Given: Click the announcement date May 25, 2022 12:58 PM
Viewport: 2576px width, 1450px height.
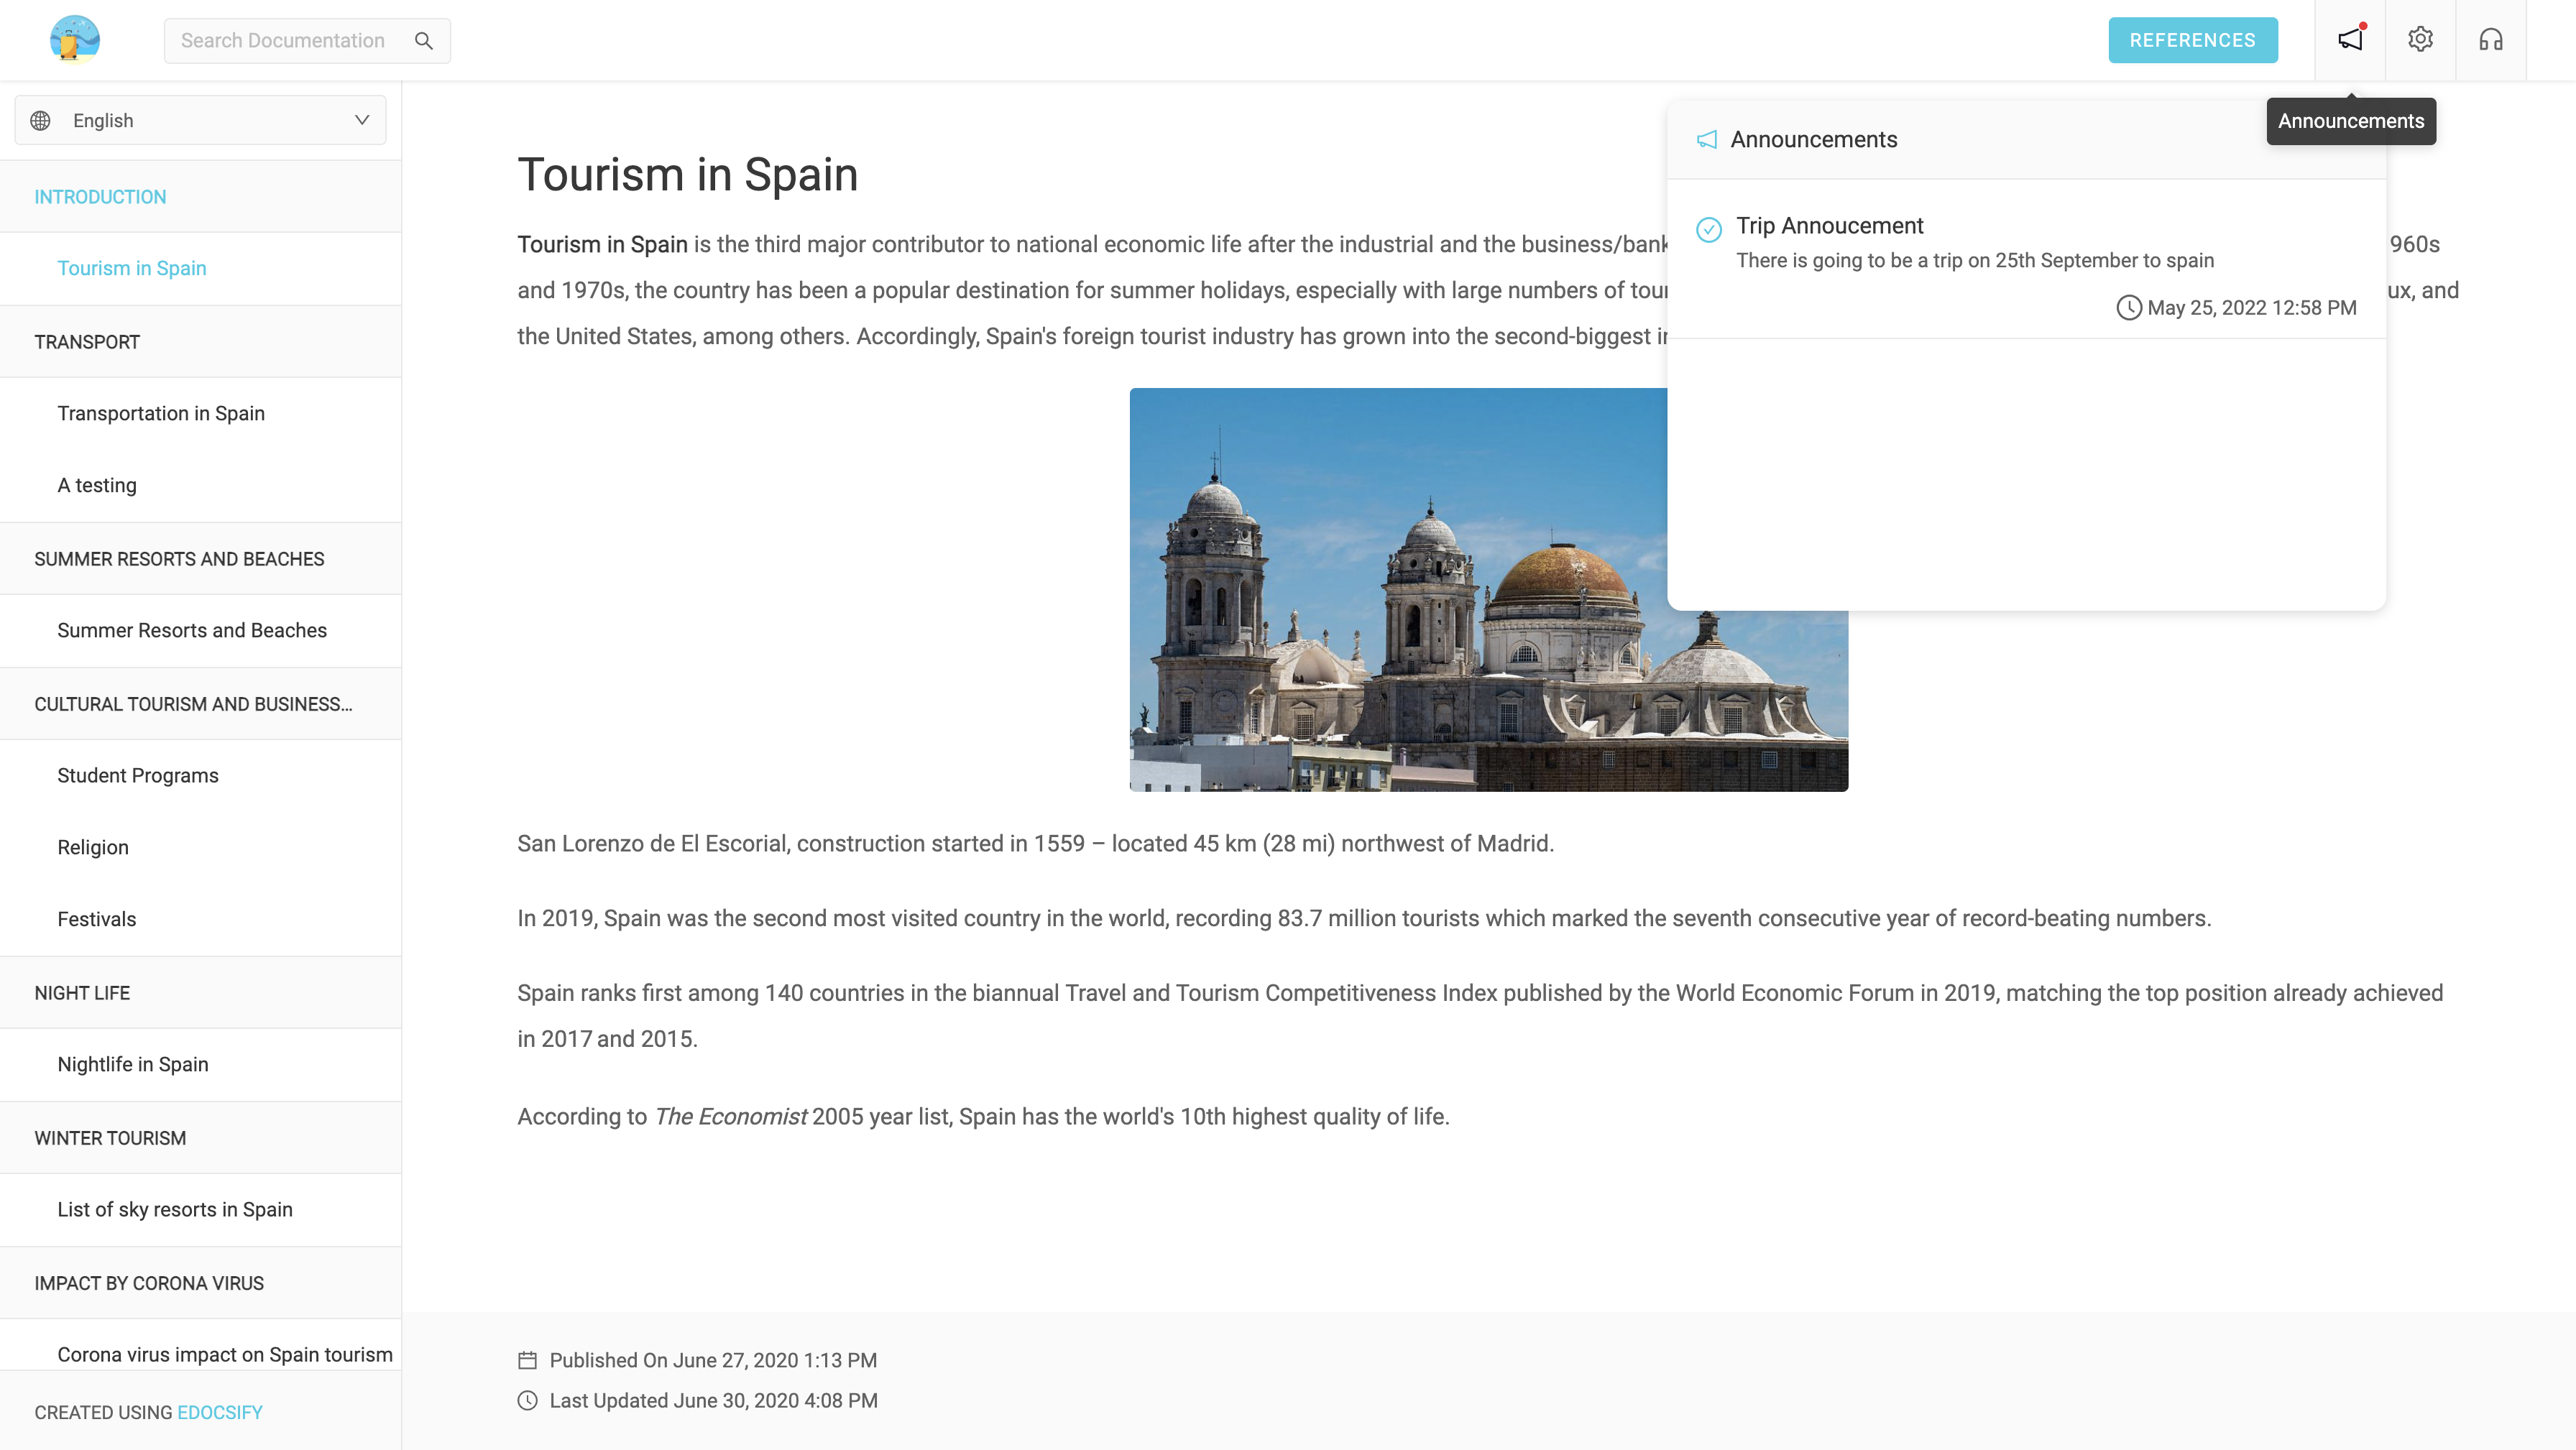Looking at the screenshot, I should [2252, 308].
